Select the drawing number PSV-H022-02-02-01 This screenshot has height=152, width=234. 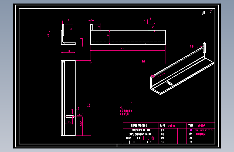[x=204, y=130]
